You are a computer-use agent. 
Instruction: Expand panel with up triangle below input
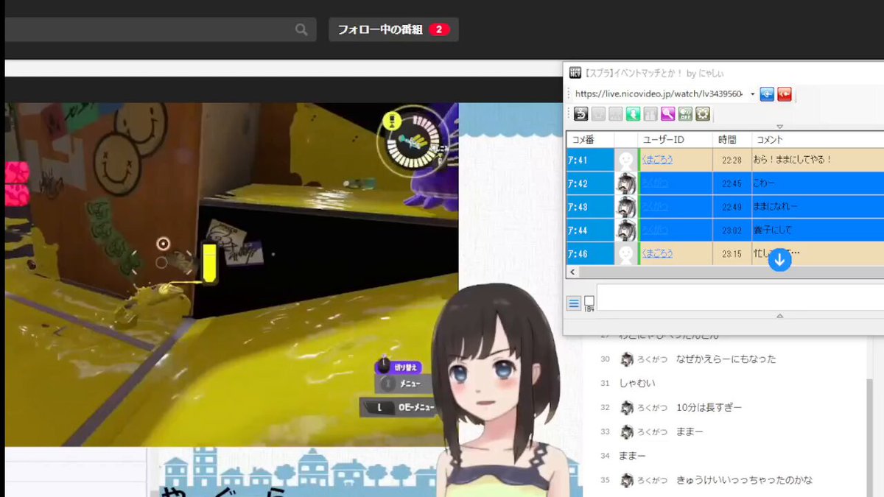tap(780, 316)
